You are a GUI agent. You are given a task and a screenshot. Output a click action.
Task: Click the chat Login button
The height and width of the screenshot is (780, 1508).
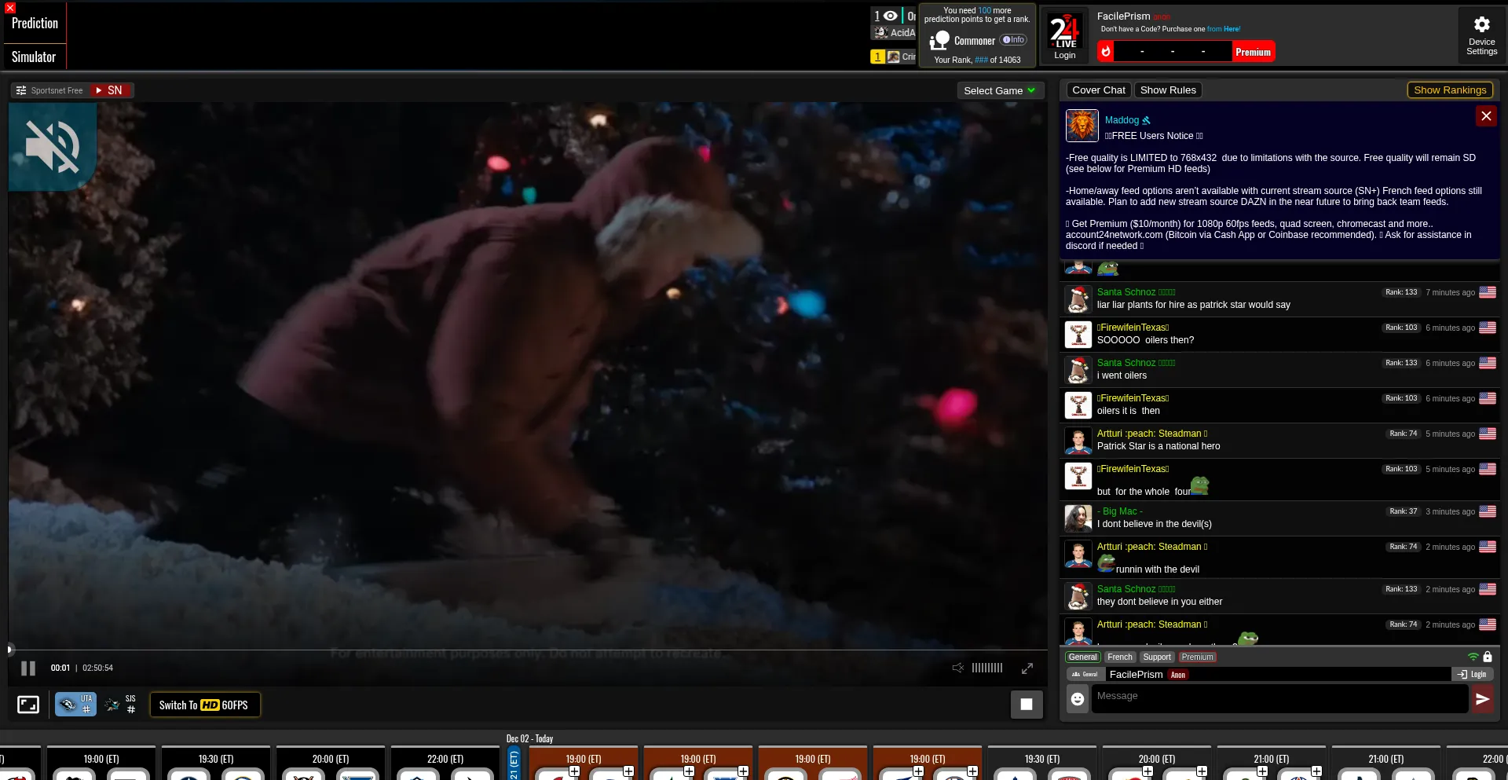pyautogui.click(x=1472, y=675)
